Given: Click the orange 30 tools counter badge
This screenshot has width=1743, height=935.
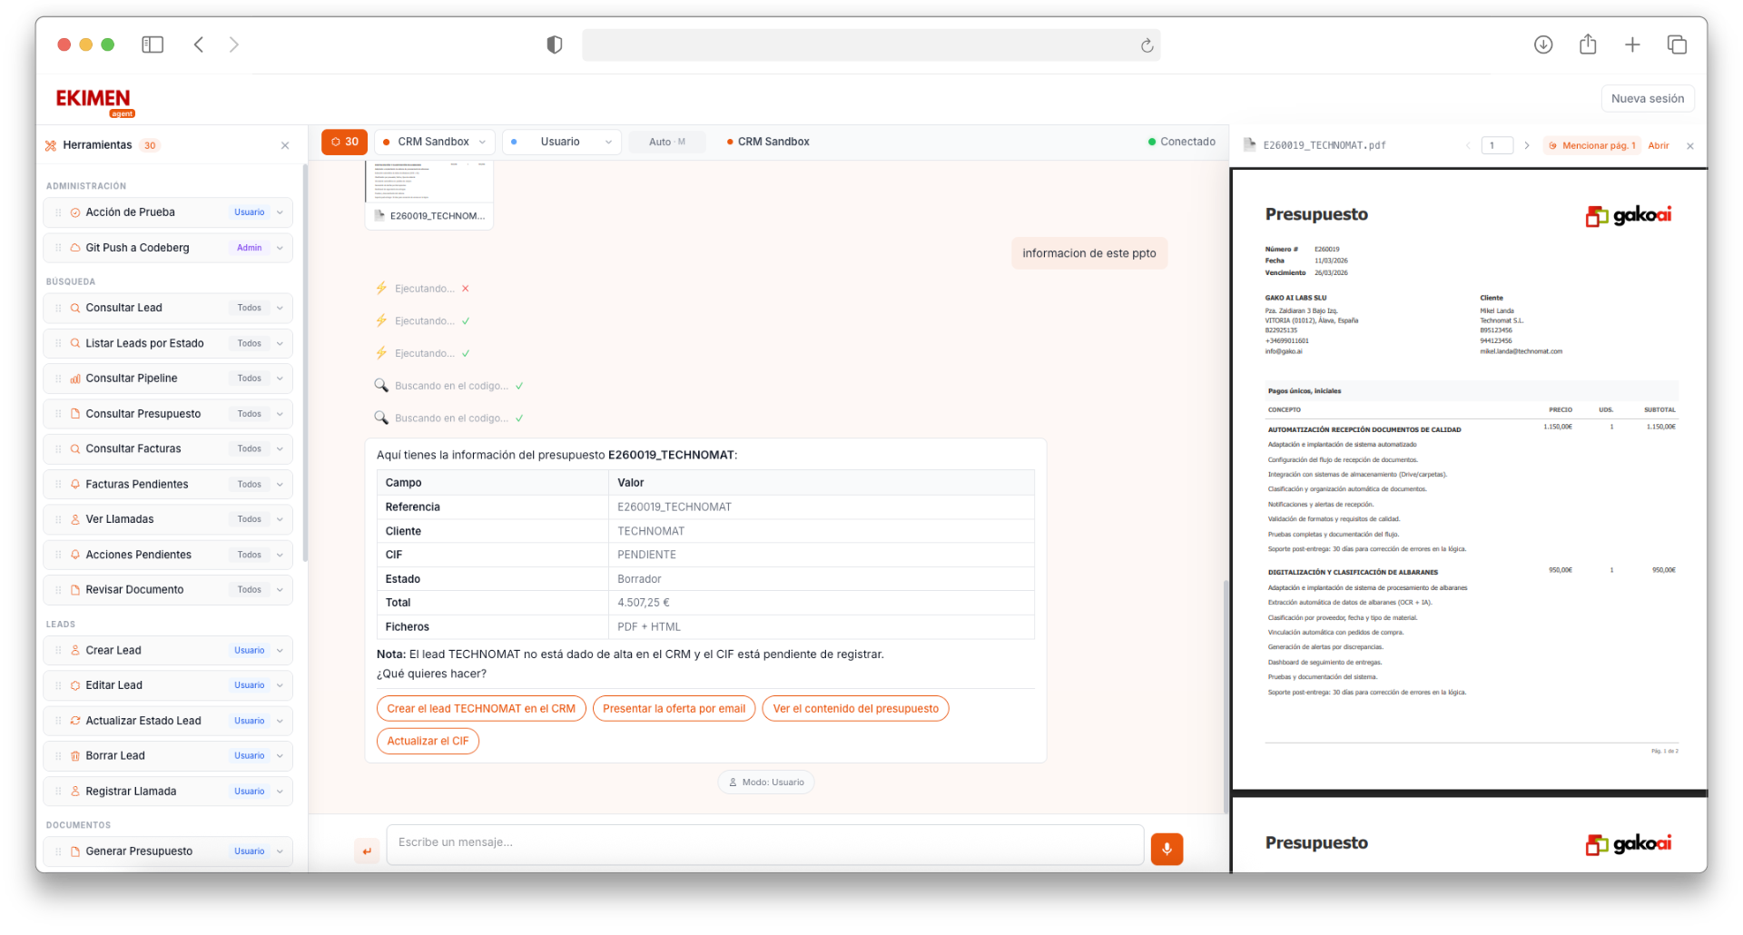Looking at the screenshot, I should pyautogui.click(x=344, y=142).
